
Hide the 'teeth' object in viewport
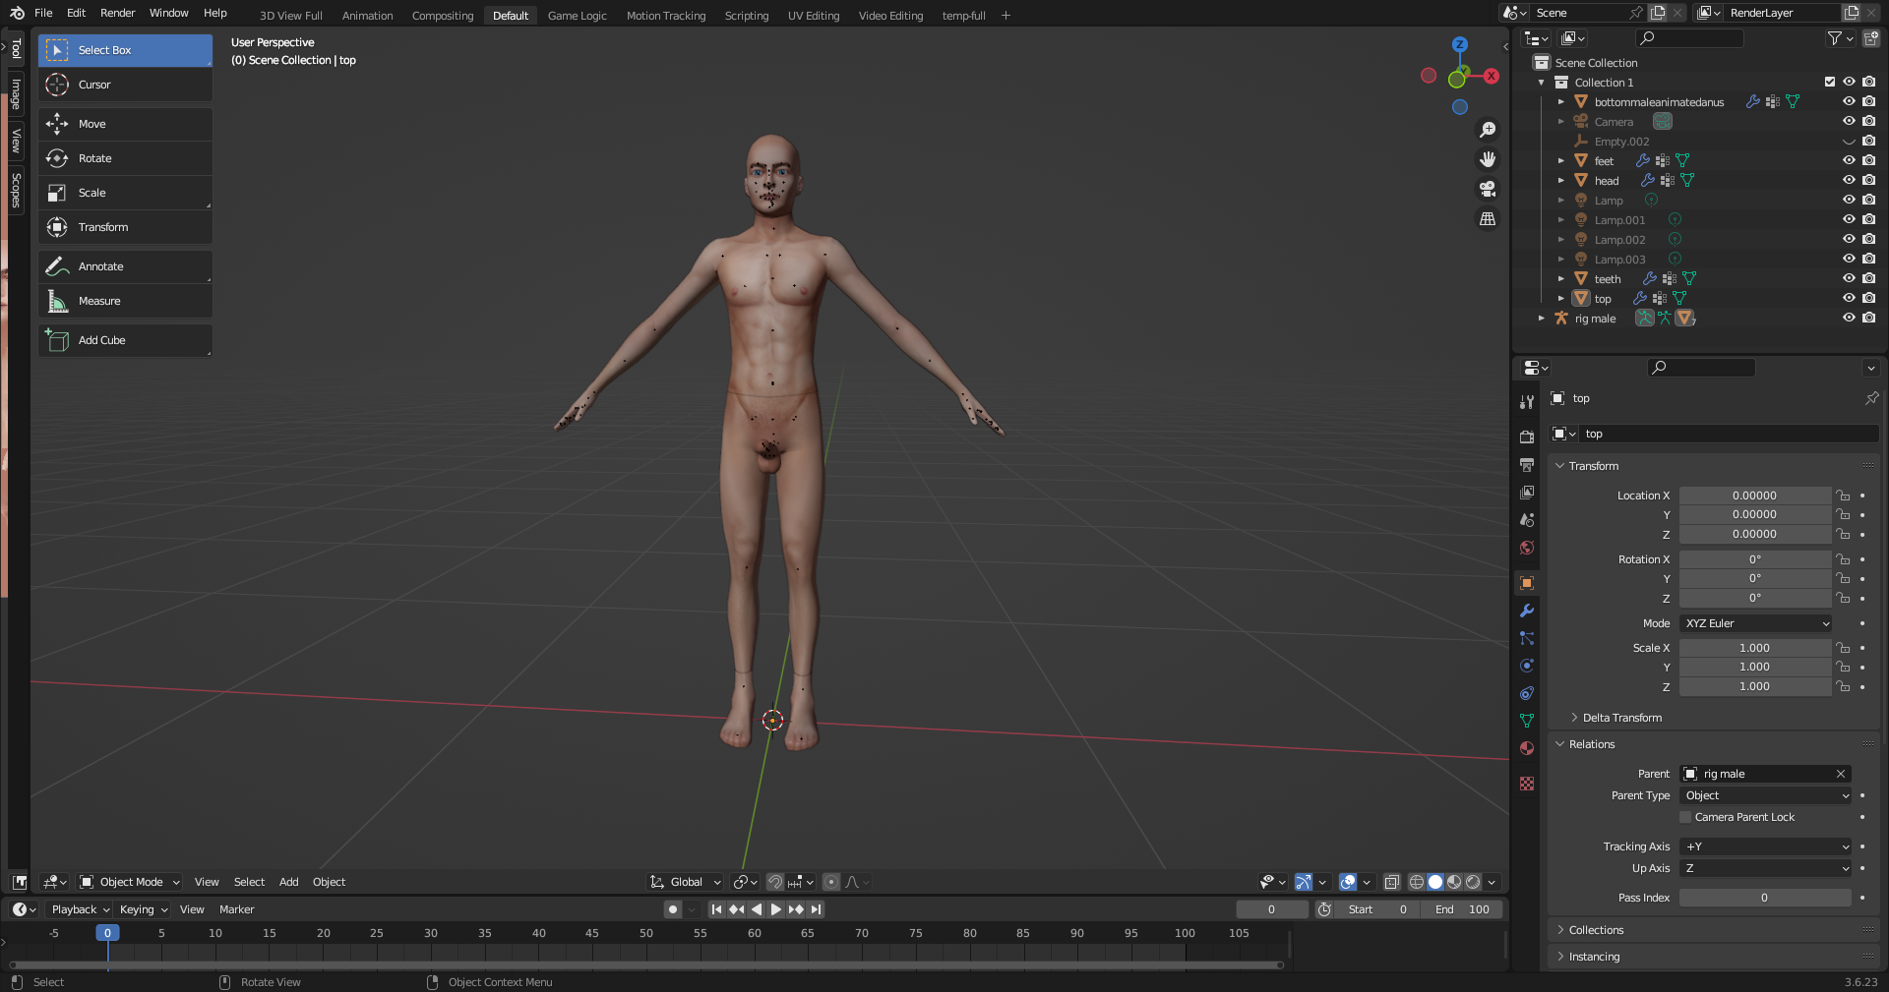1849,278
